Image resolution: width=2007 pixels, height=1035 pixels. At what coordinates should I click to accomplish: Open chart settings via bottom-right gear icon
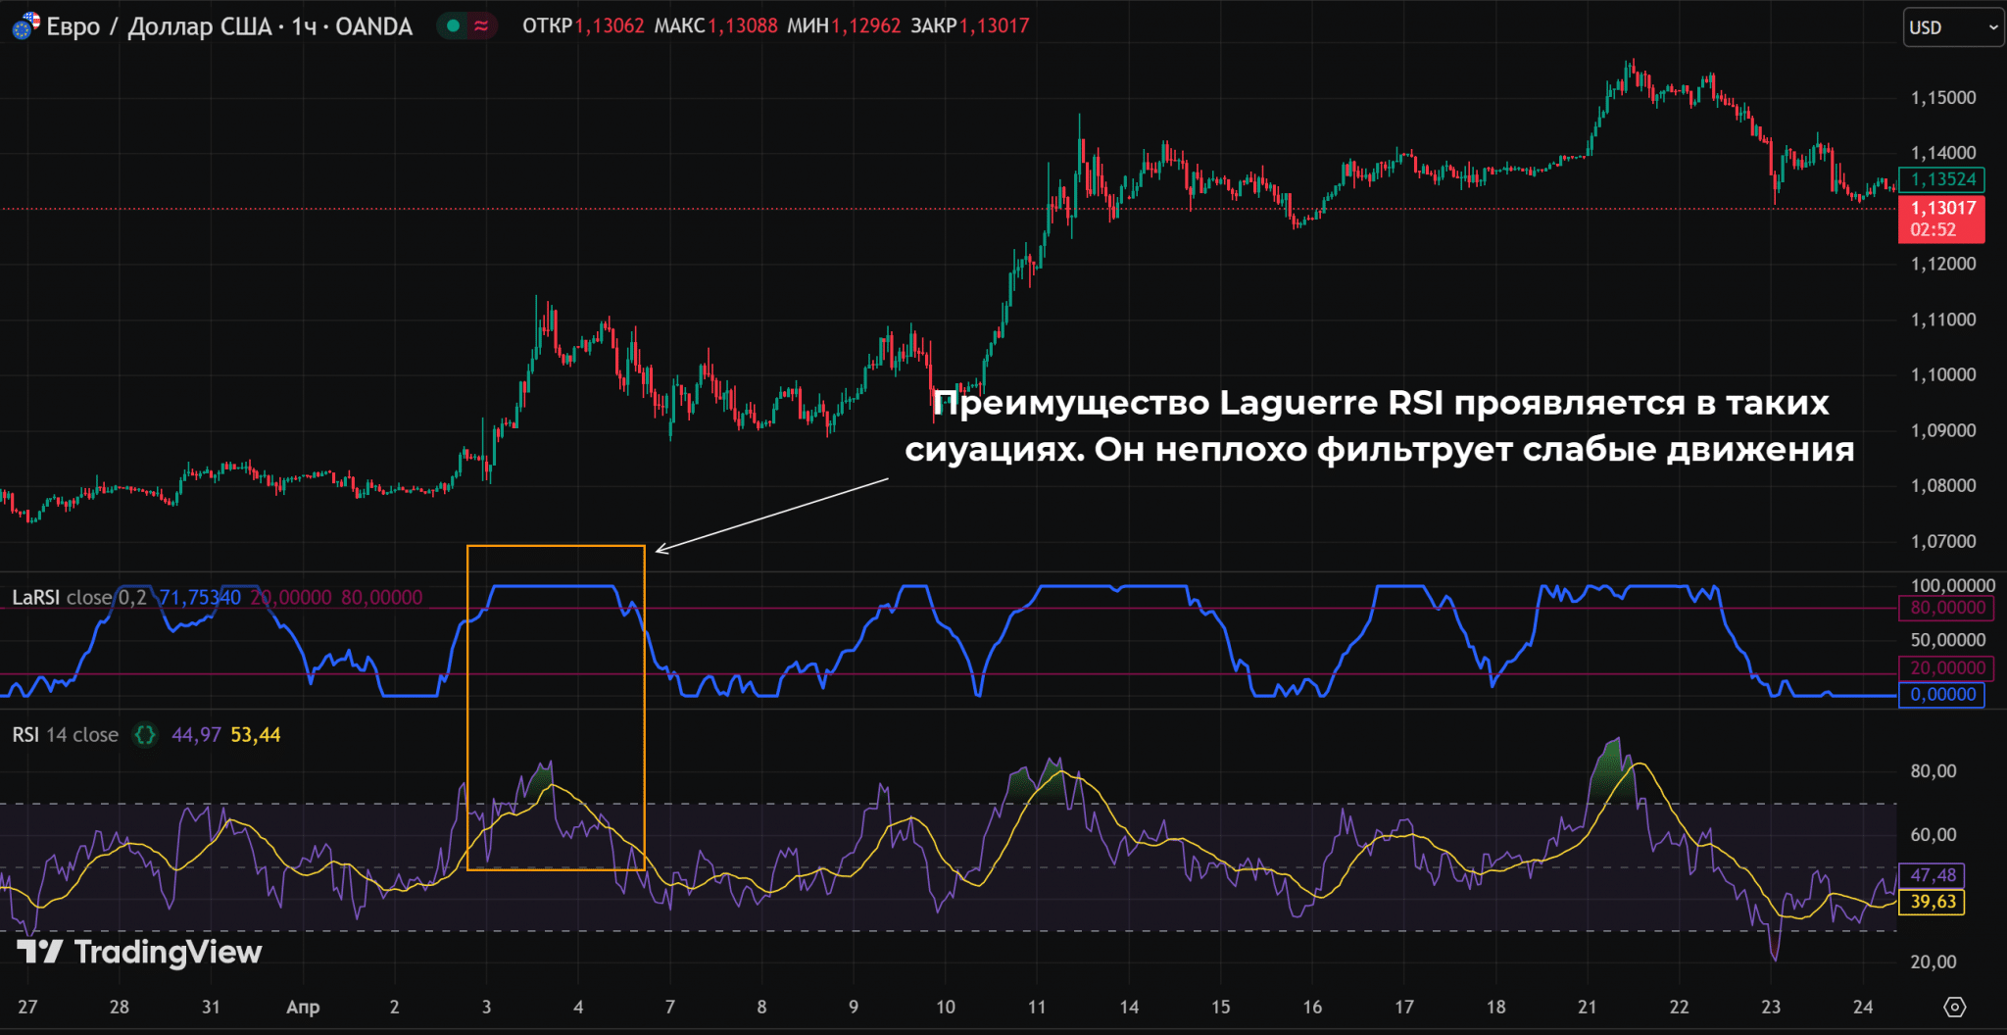pyautogui.click(x=1954, y=1007)
